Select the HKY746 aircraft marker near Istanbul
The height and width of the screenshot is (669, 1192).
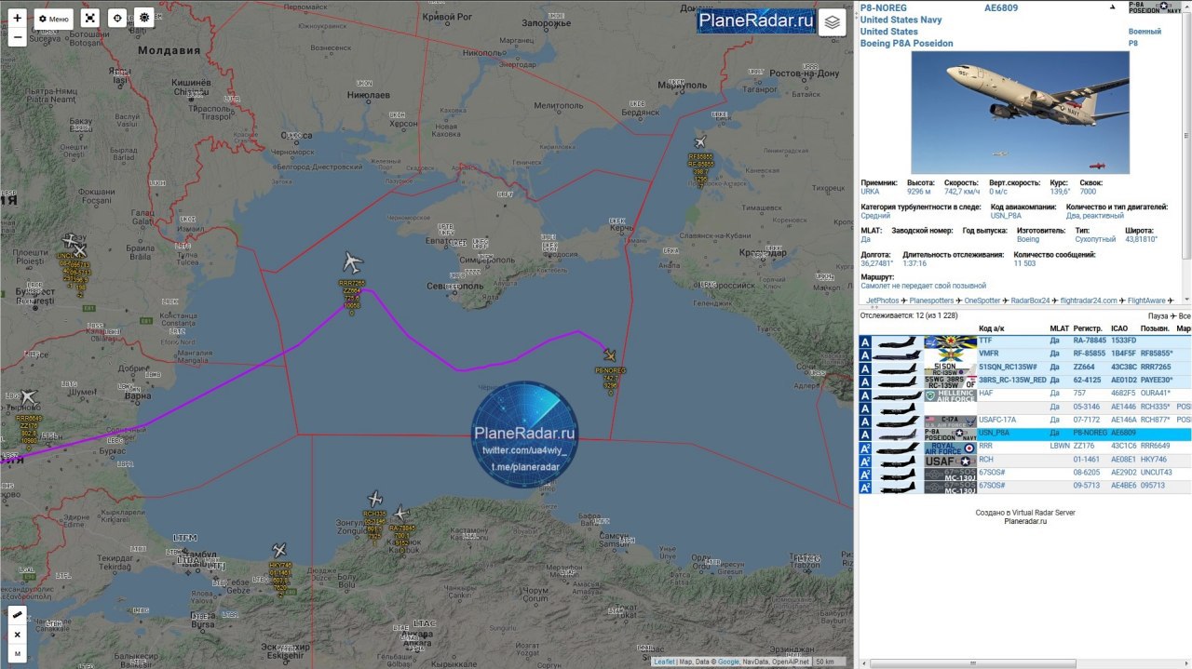tap(278, 550)
